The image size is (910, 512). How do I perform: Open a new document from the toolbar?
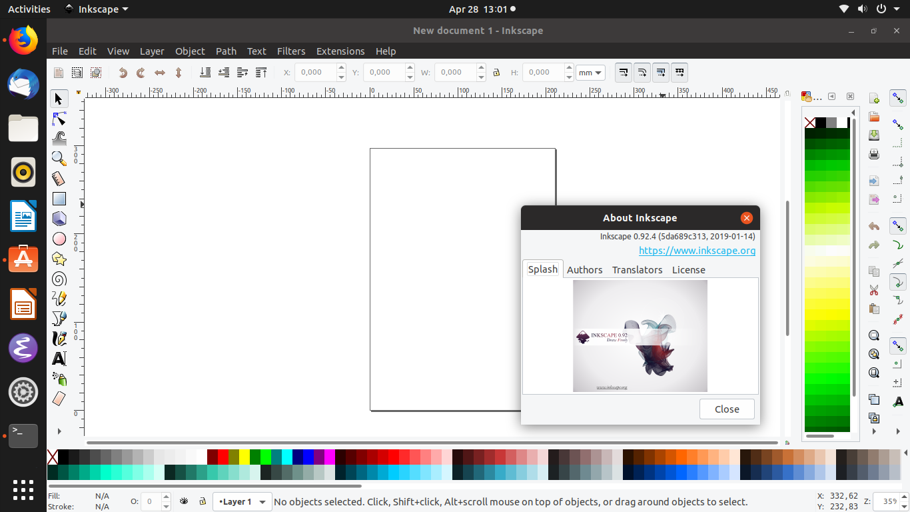click(x=58, y=72)
